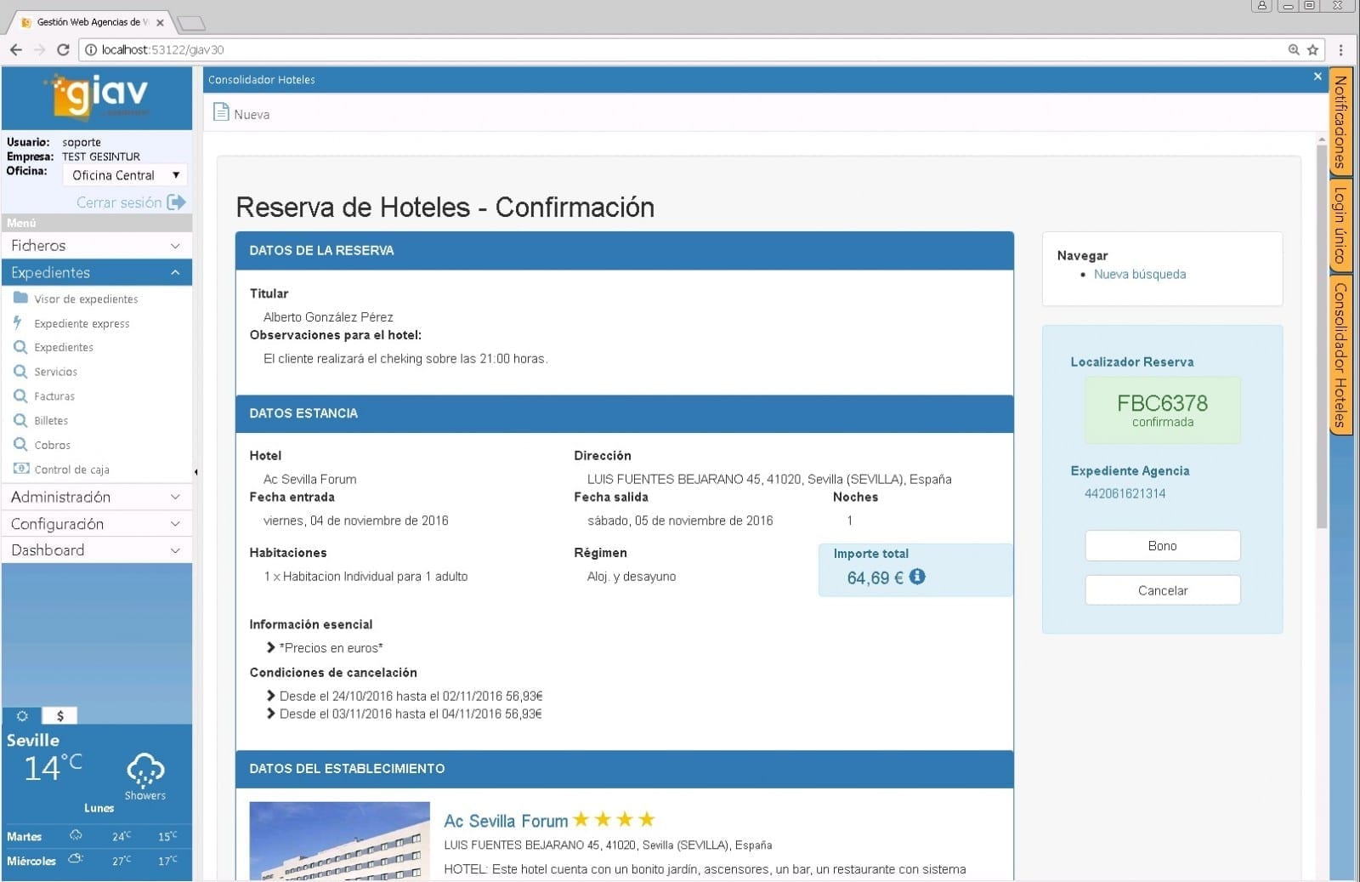Close the Consolidador Hoteles panel
This screenshot has height=882, width=1360.
coord(1317,77)
